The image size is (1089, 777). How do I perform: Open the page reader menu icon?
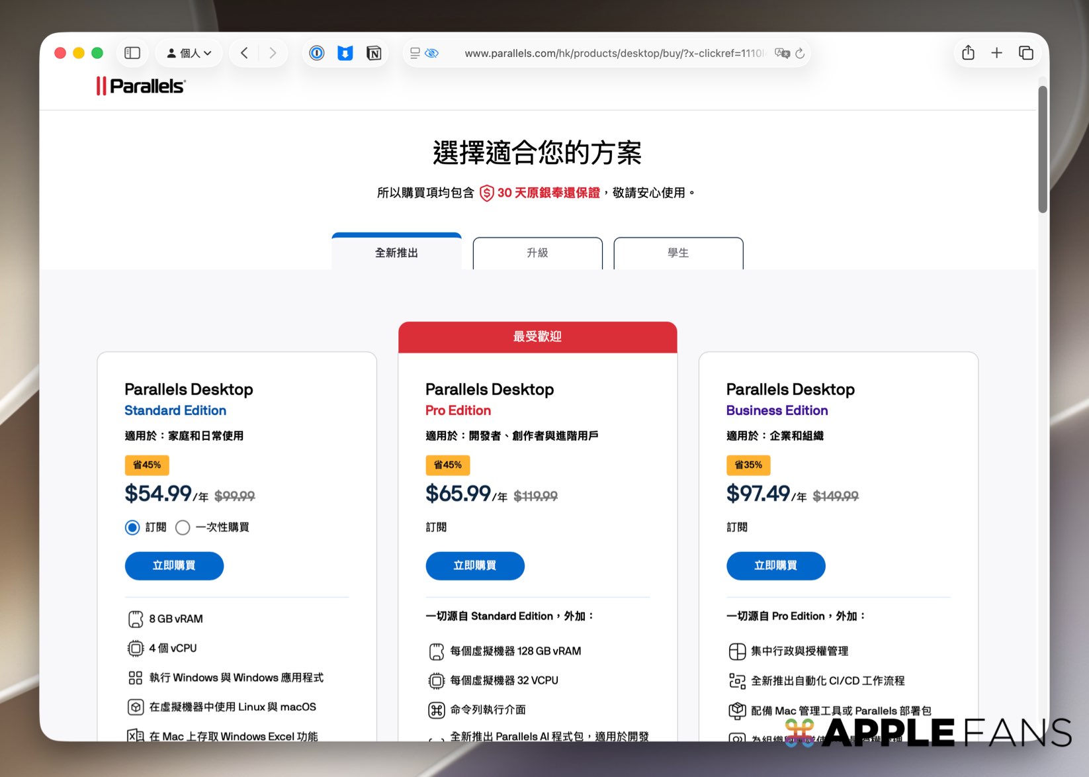[415, 53]
